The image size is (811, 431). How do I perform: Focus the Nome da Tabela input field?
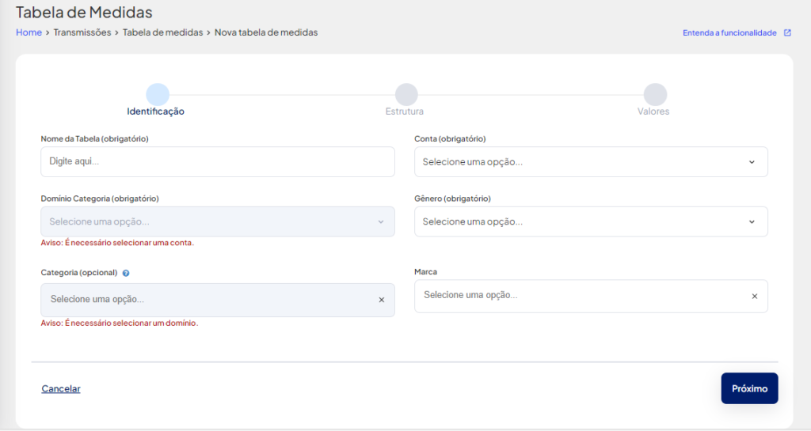pos(218,161)
